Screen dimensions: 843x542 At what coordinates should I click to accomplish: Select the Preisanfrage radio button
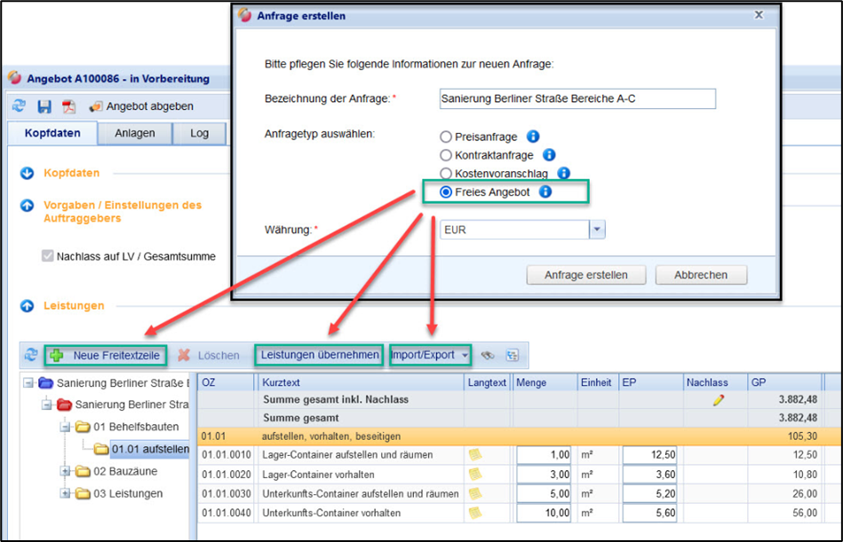(446, 137)
